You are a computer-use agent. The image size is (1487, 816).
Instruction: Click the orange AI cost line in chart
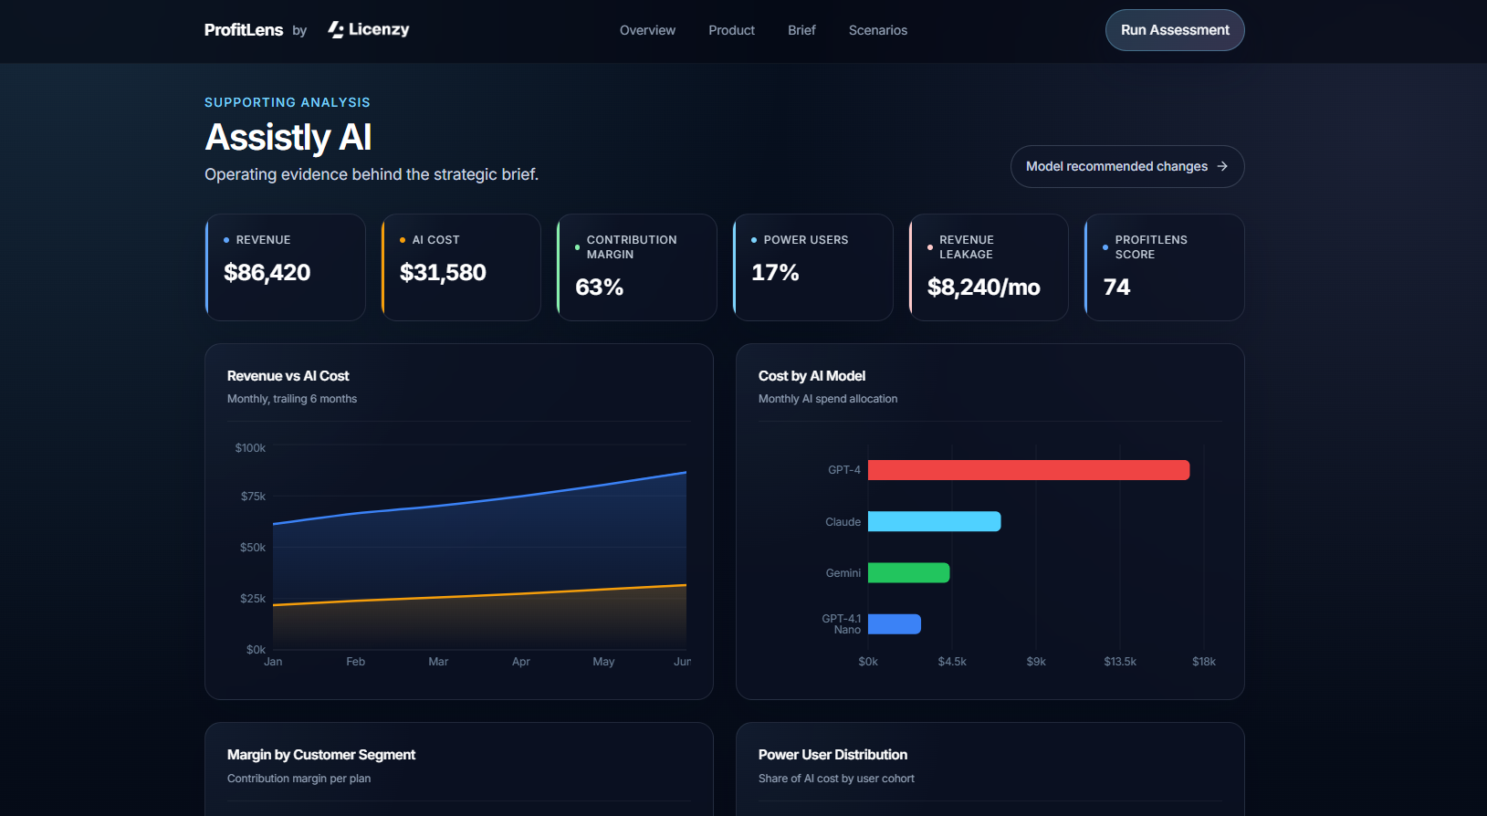[x=479, y=596]
